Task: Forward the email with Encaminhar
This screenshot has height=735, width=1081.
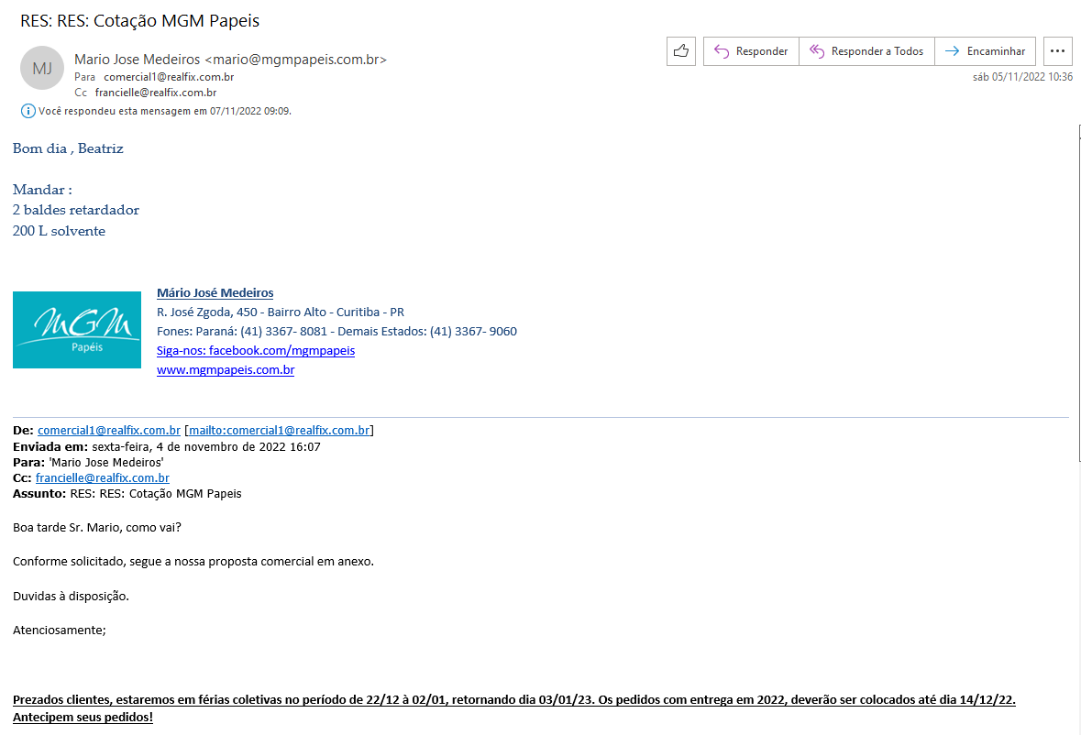Action: (986, 51)
